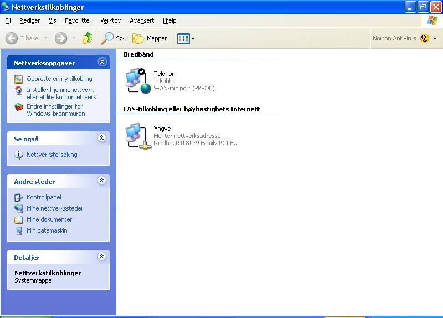Image resolution: width=443 pixels, height=318 pixels.
Task: Click the Mine dokumenter folder icon
Action: click(19, 219)
